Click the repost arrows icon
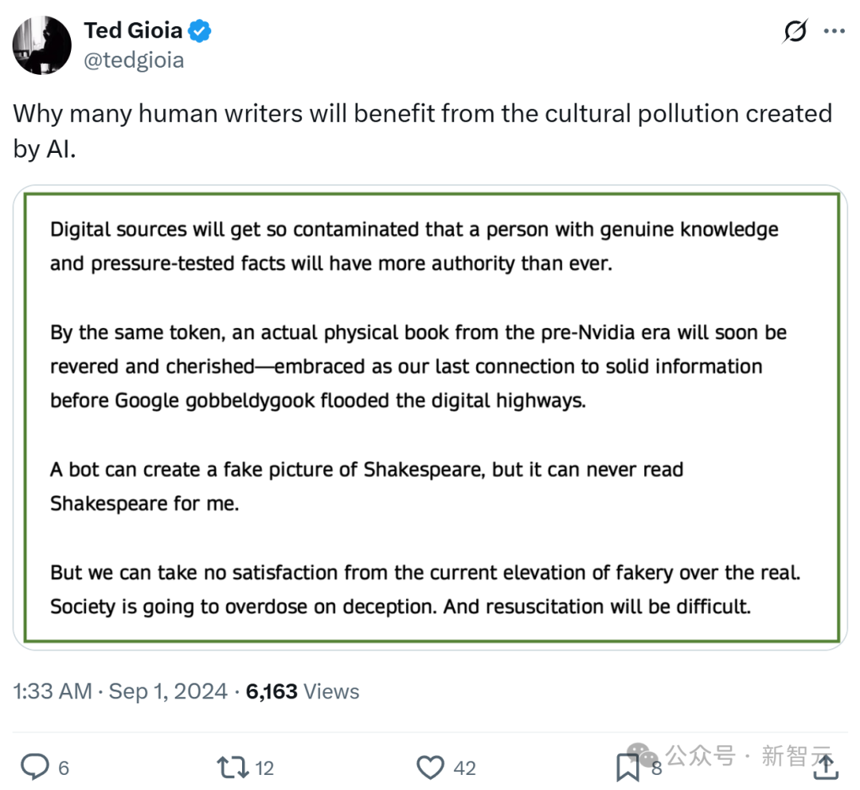This screenshot has width=860, height=790. pyautogui.click(x=233, y=767)
